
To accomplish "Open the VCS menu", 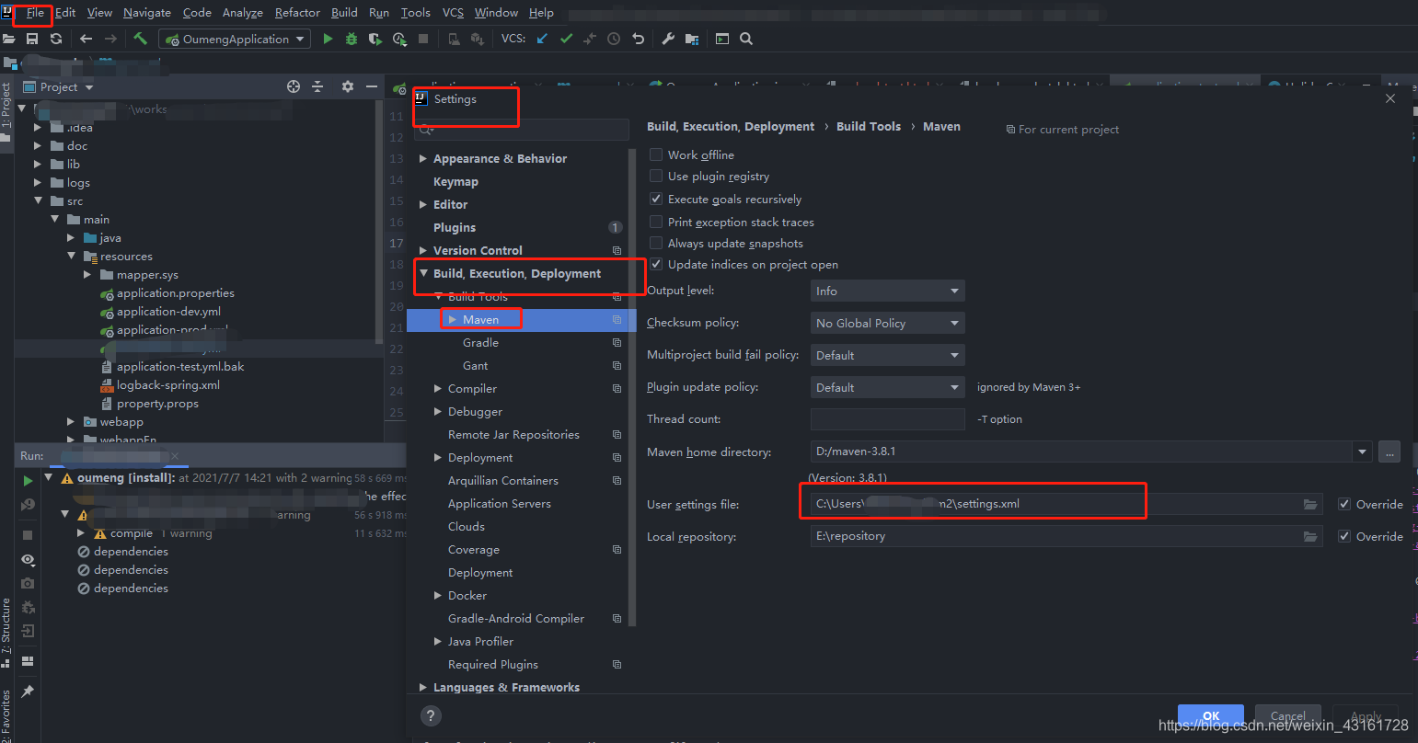I will click(453, 13).
